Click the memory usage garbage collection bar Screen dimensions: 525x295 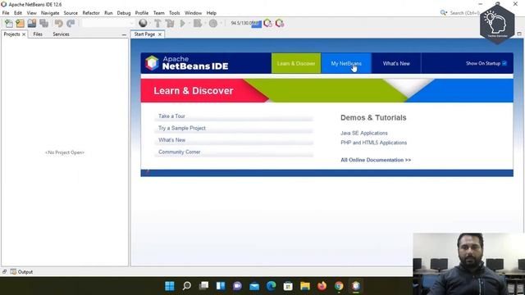click(x=246, y=24)
